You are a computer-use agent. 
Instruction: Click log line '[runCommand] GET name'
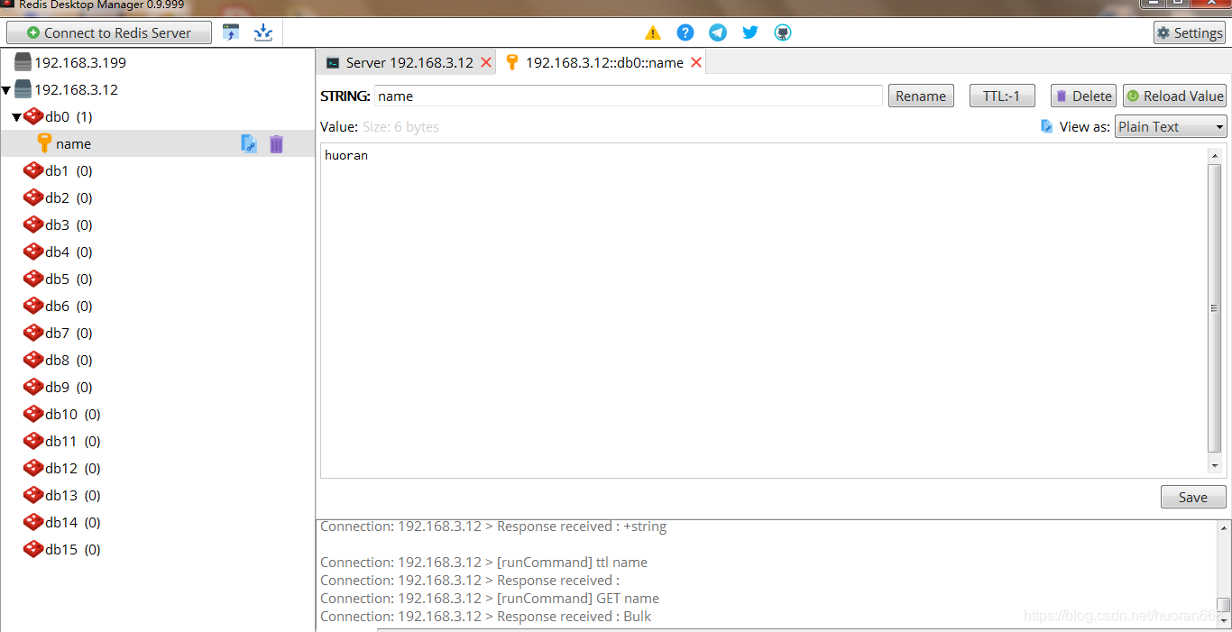point(490,599)
